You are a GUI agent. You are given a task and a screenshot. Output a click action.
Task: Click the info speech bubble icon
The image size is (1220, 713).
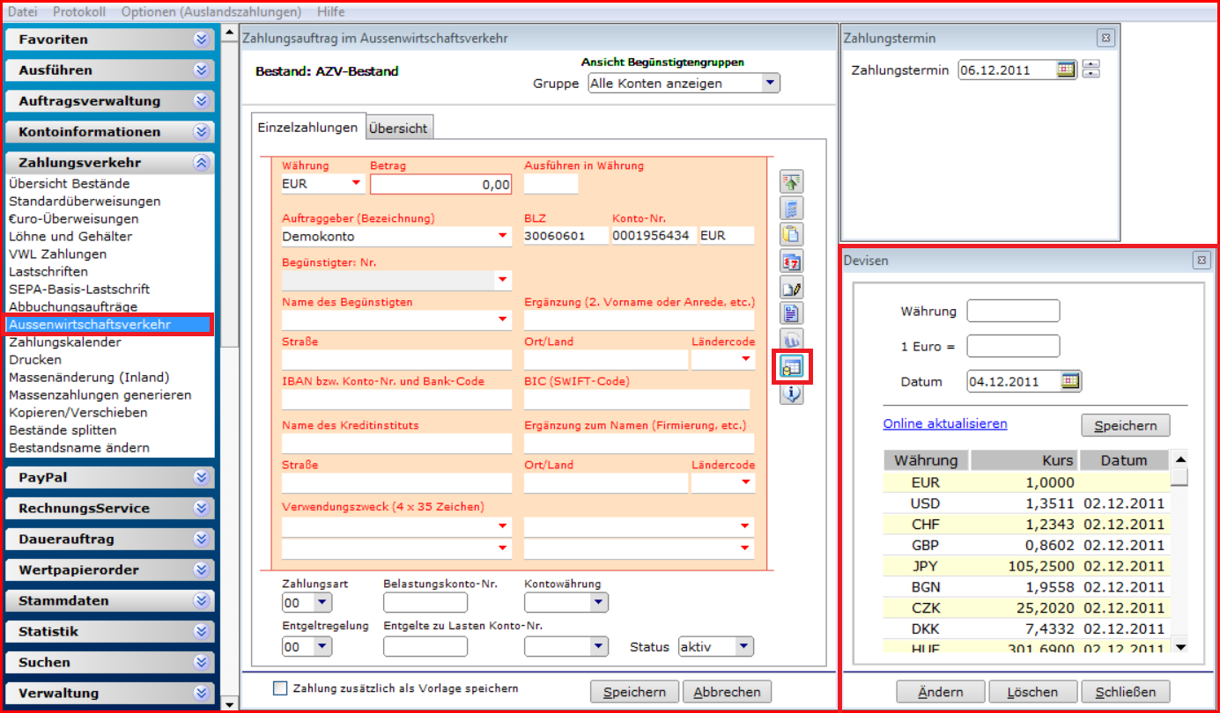click(791, 393)
